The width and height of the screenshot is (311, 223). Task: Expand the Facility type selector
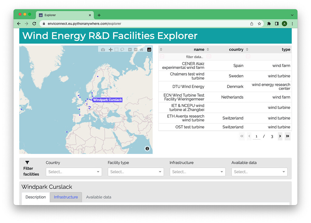135,172
